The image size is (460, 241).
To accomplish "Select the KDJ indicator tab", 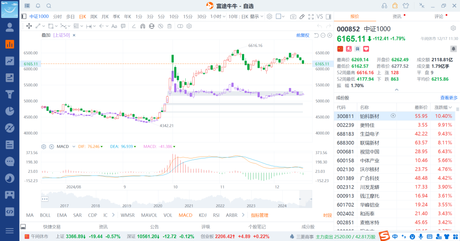I will coord(203,215).
